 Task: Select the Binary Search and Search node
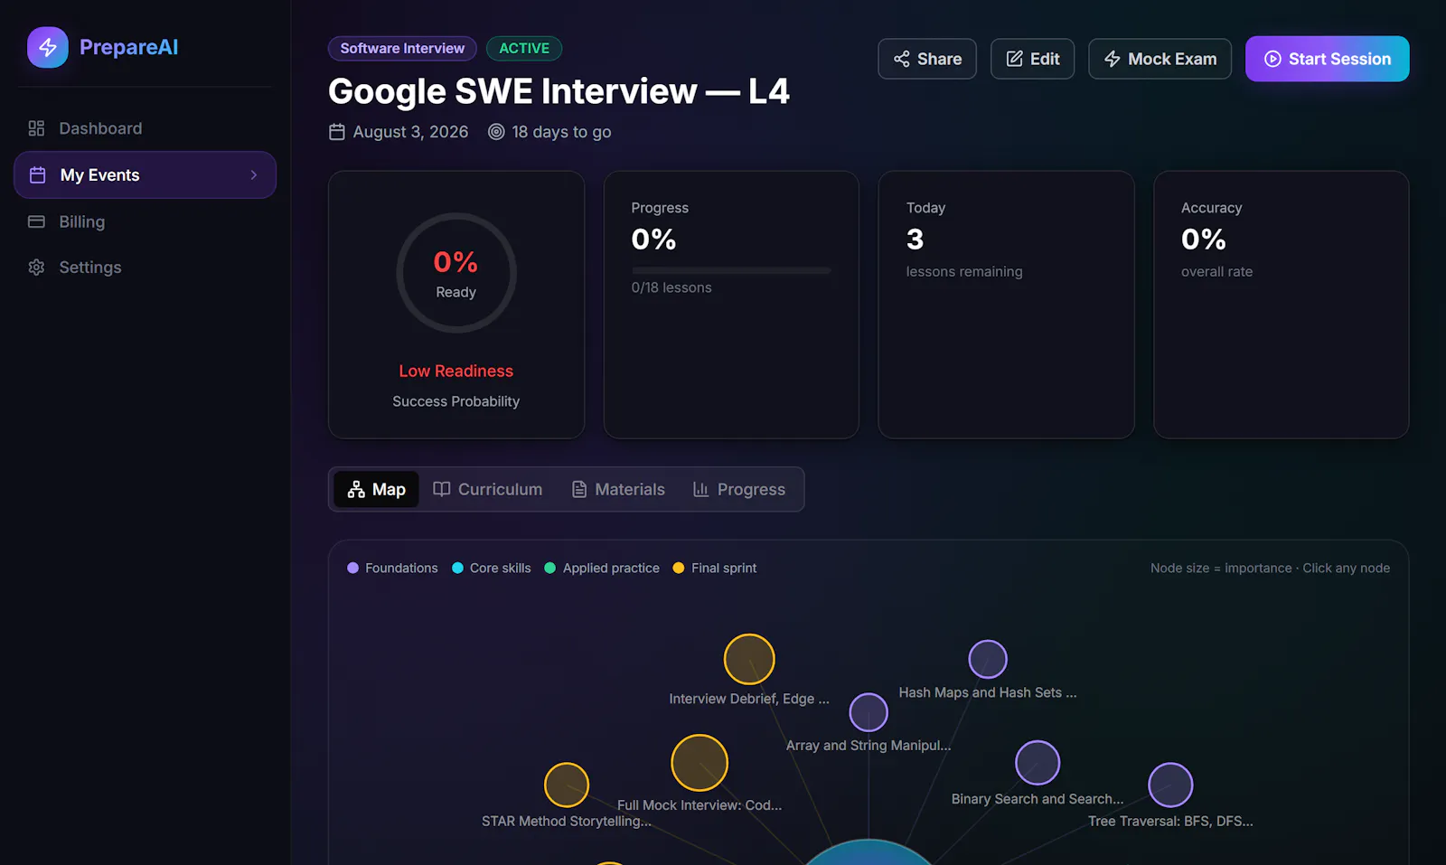coord(1038,763)
